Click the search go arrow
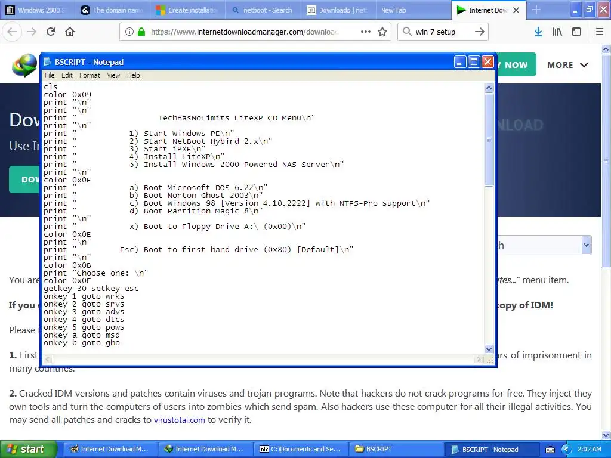Screen dimensions: 611x458 coord(480,32)
